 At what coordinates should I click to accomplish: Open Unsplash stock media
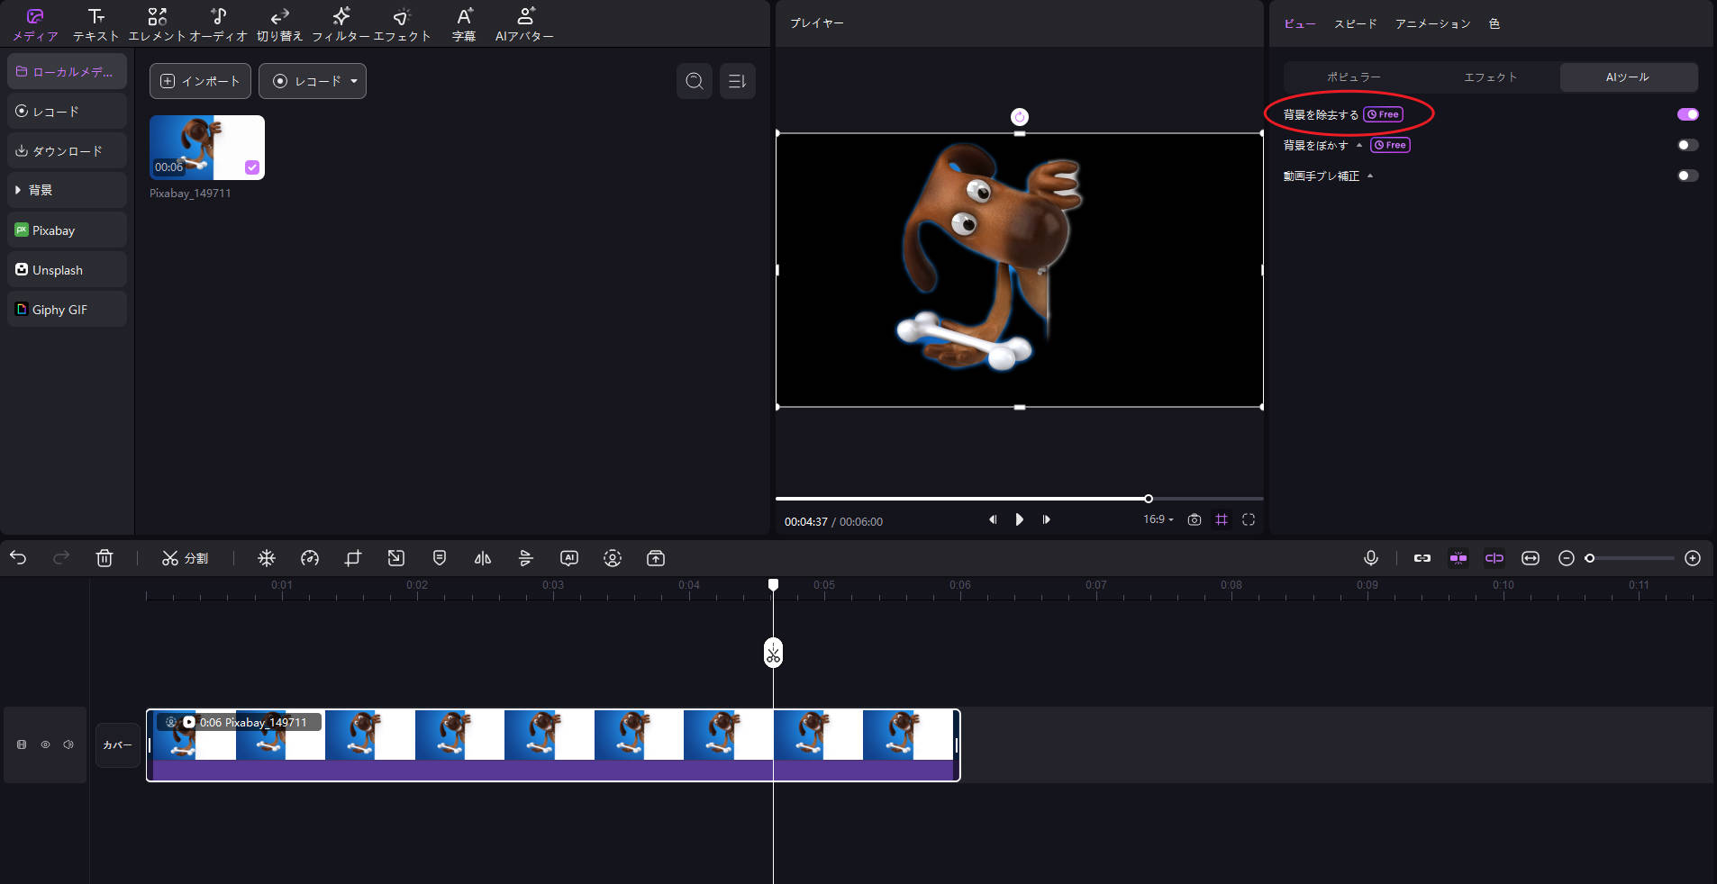(x=67, y=269)
